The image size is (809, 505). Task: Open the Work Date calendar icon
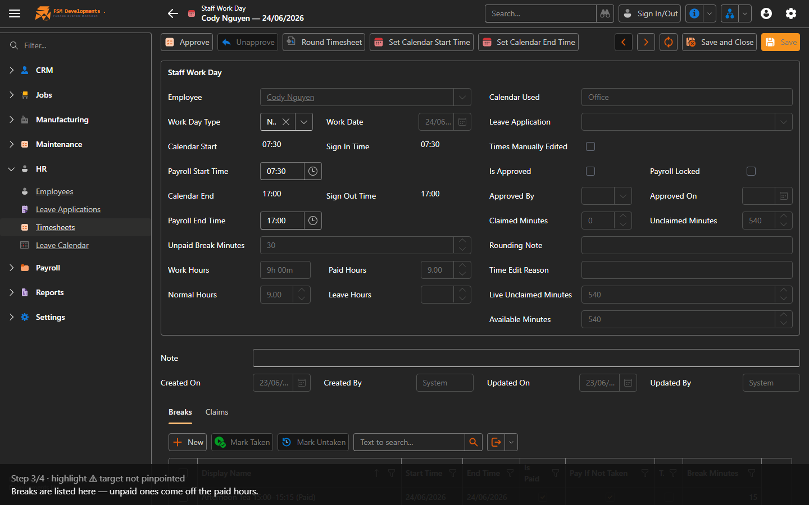[462, 122]
